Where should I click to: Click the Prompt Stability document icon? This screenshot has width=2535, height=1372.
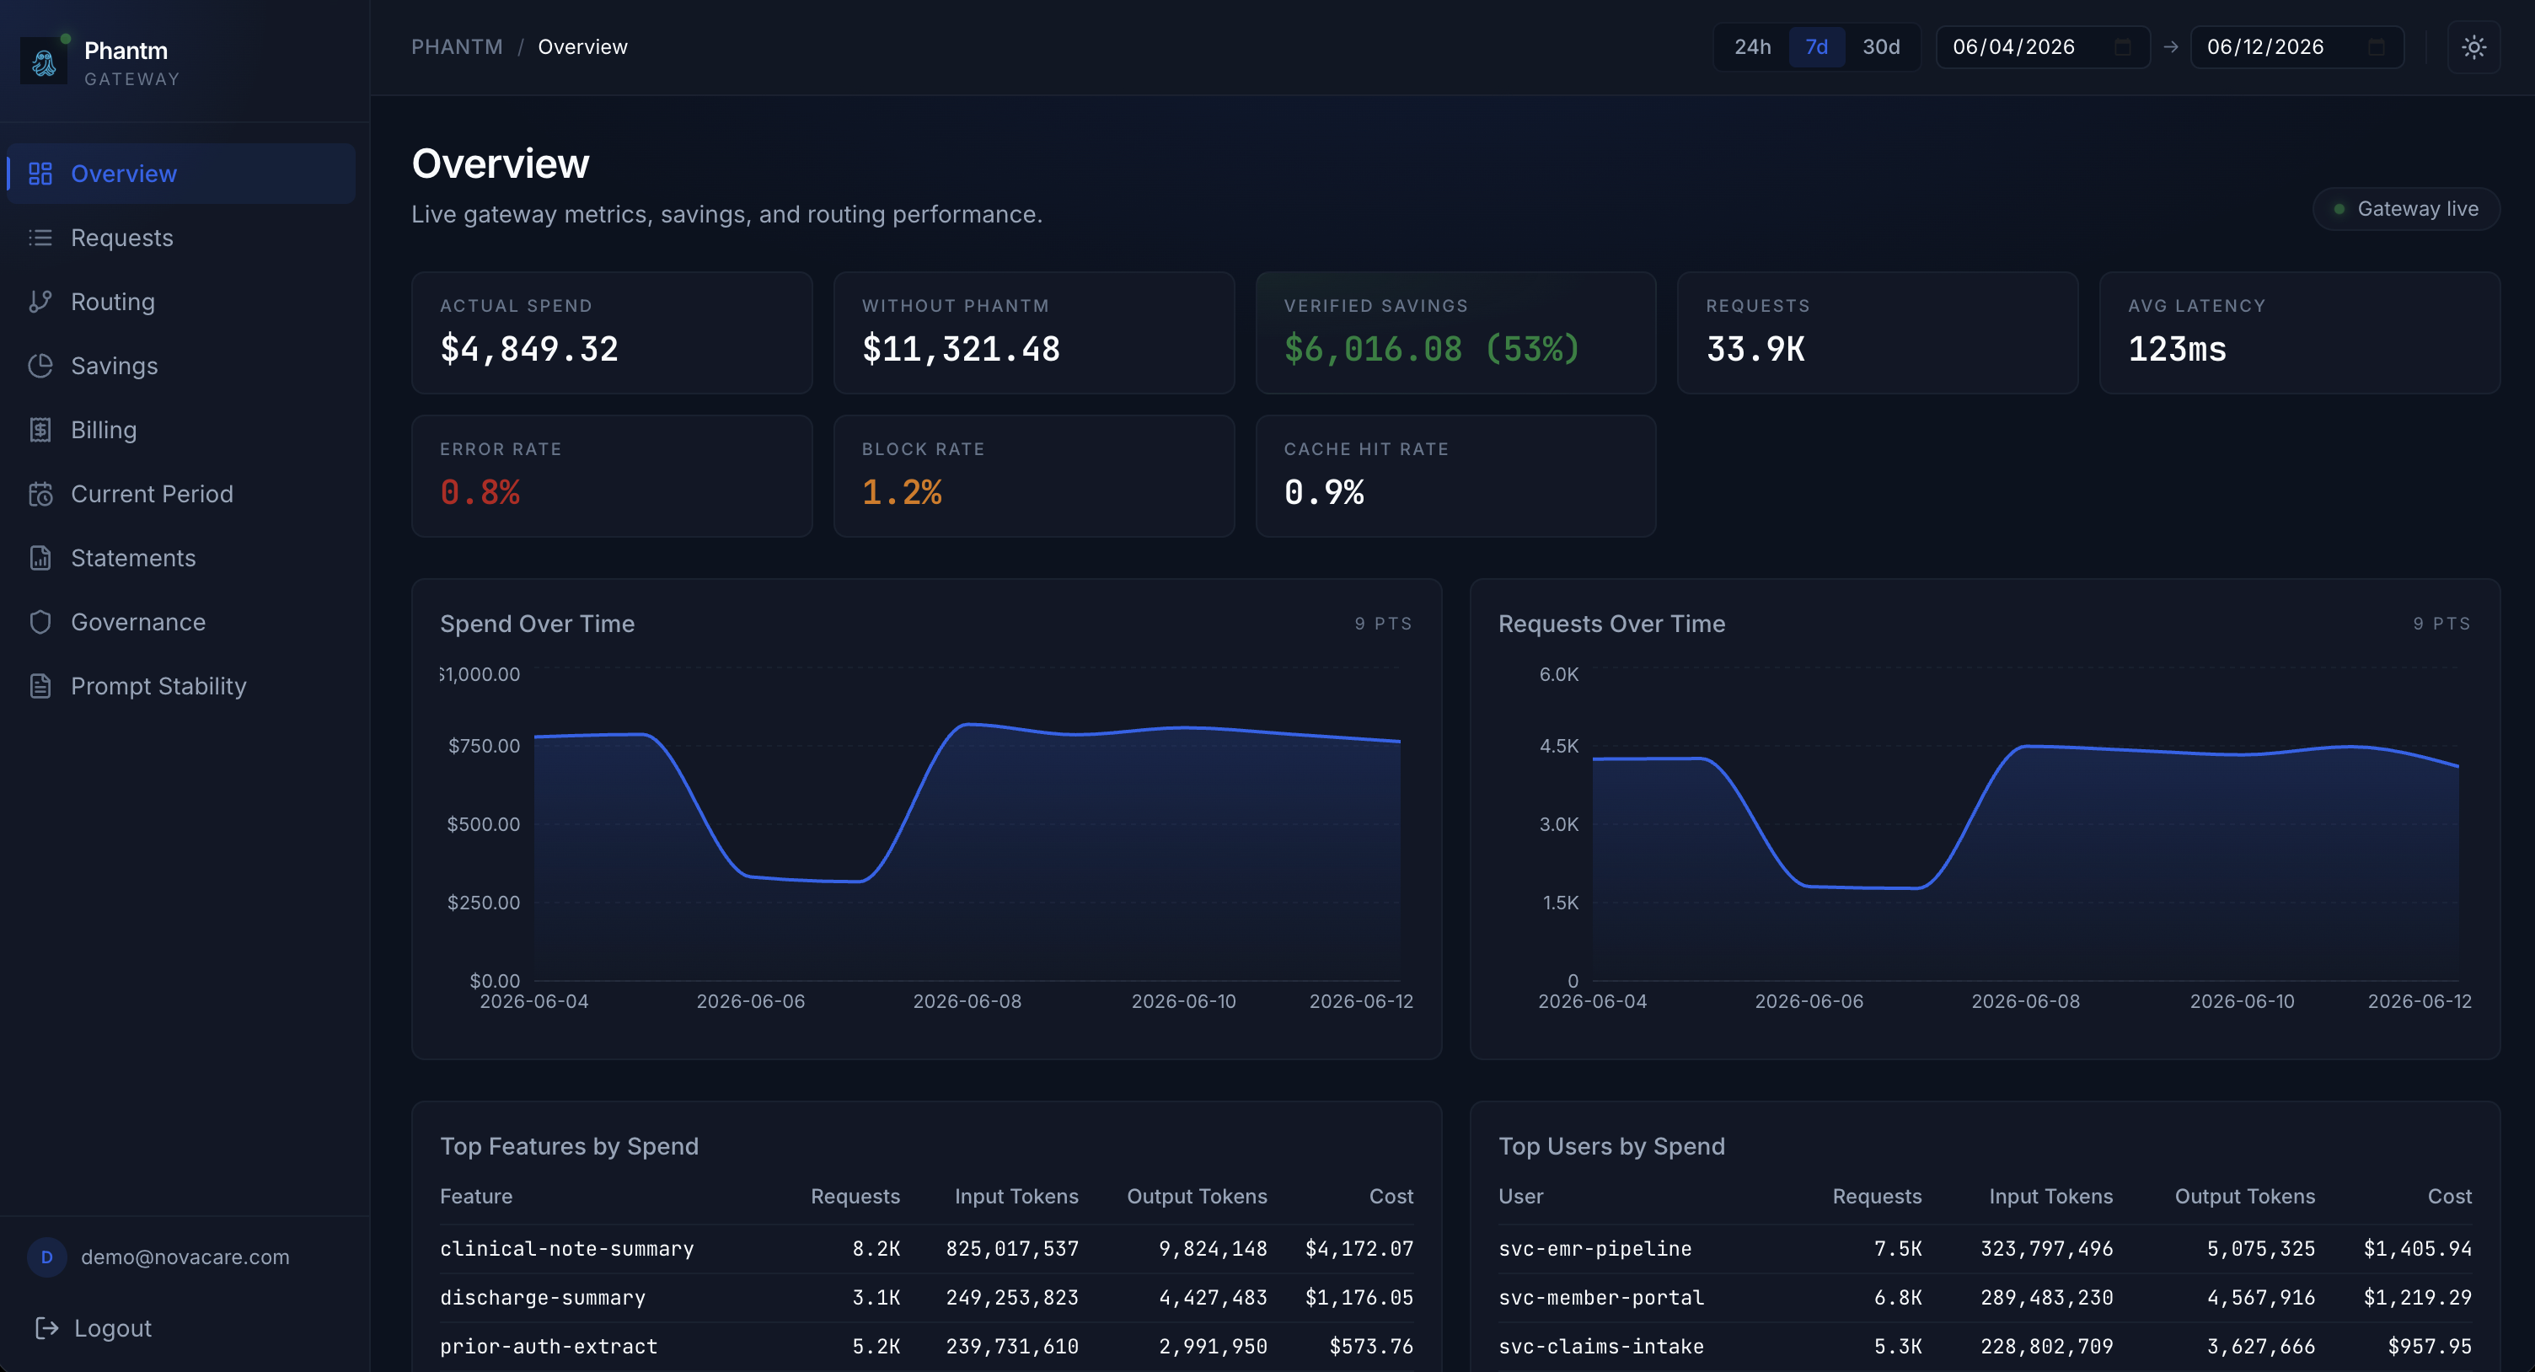pyautogui.click(x=40, y=686)
